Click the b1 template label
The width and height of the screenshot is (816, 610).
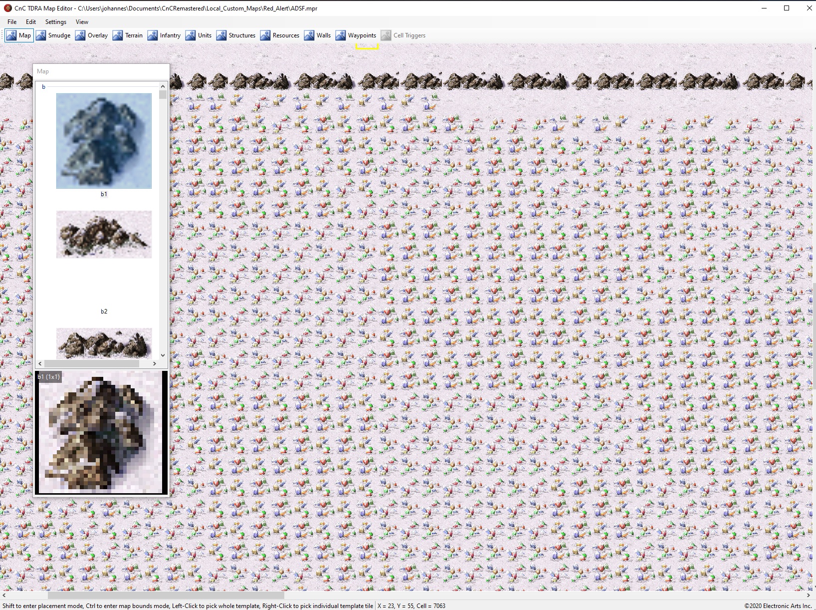click(x=104, y=194)
